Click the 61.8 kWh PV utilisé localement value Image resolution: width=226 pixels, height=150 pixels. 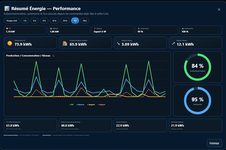(13, 126)
